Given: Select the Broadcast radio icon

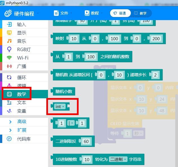Looking at the screenshot, I should coord(10,66).
